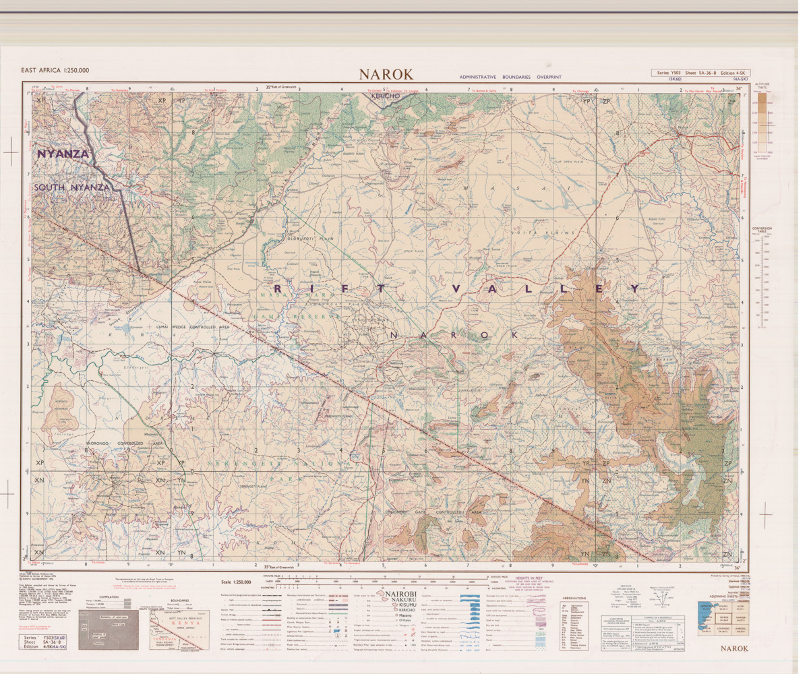Viewport: 809px width, 674px height.
Task: Open the NAIROBI SA-37-5 adjoining sheet
Action: [740, 618]
